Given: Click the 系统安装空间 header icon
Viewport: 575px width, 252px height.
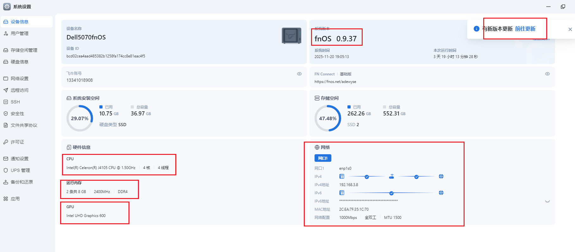Looking at the screenshot, I should tap(69, 98).
